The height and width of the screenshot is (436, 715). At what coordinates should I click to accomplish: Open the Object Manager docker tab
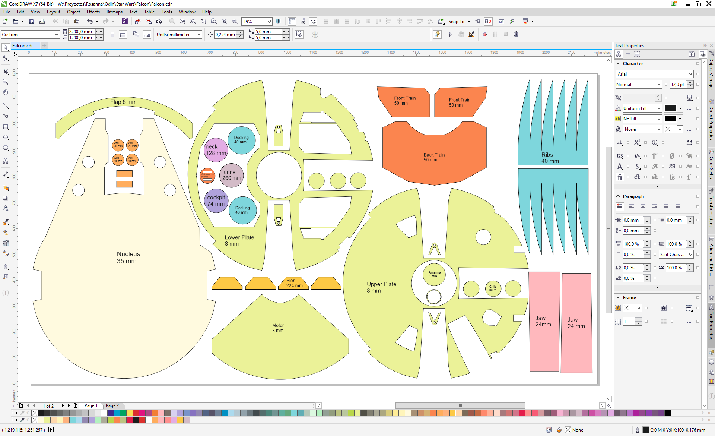711,71
